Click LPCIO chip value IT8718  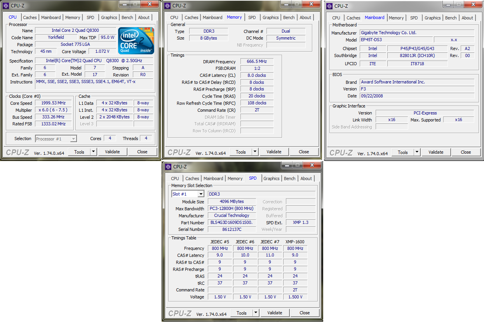[x=418, y=64]
